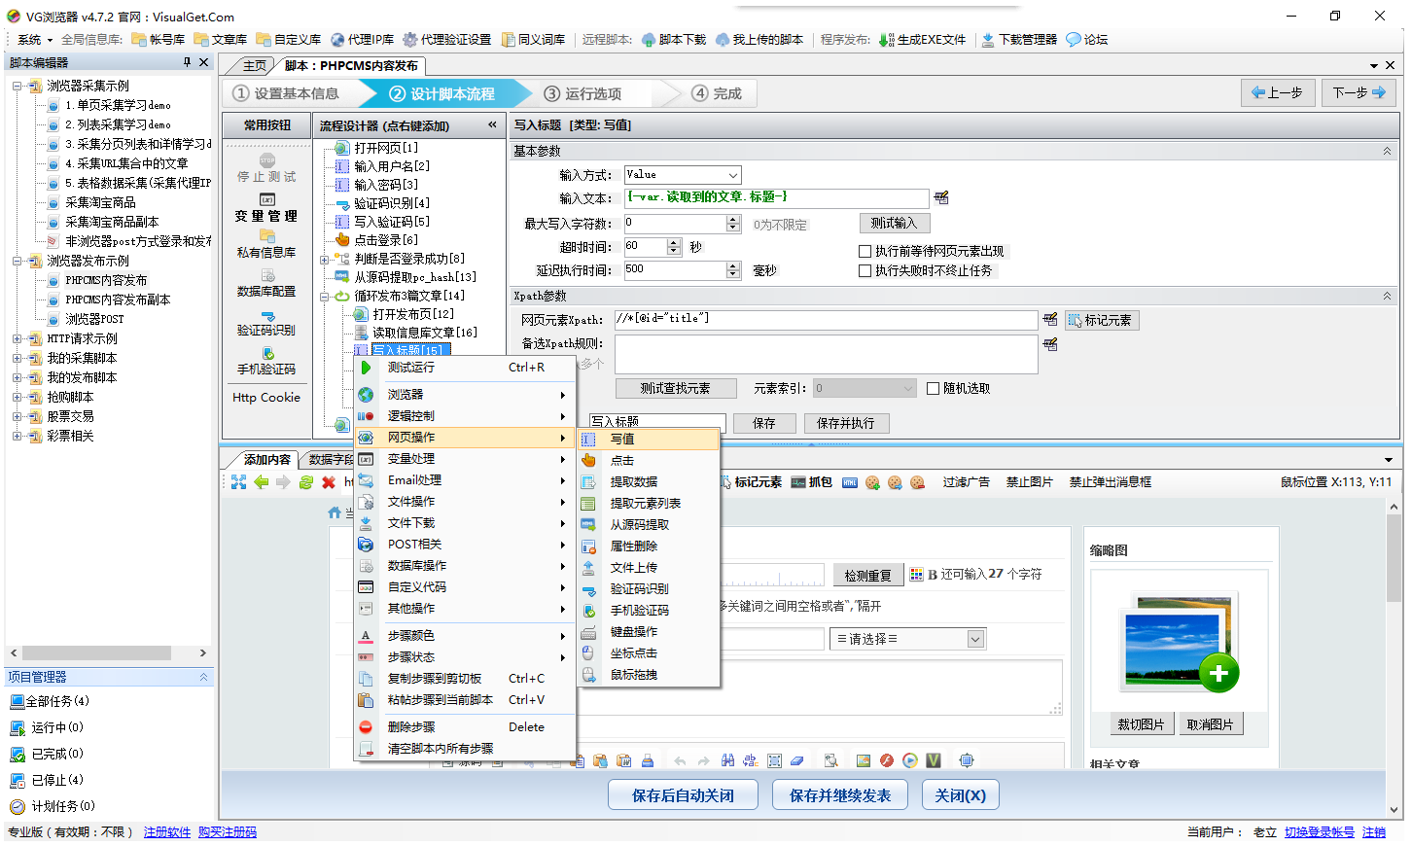Switch to the 添加内容 tab
This screenshot has width=1412, height=846.
(265, 459)
